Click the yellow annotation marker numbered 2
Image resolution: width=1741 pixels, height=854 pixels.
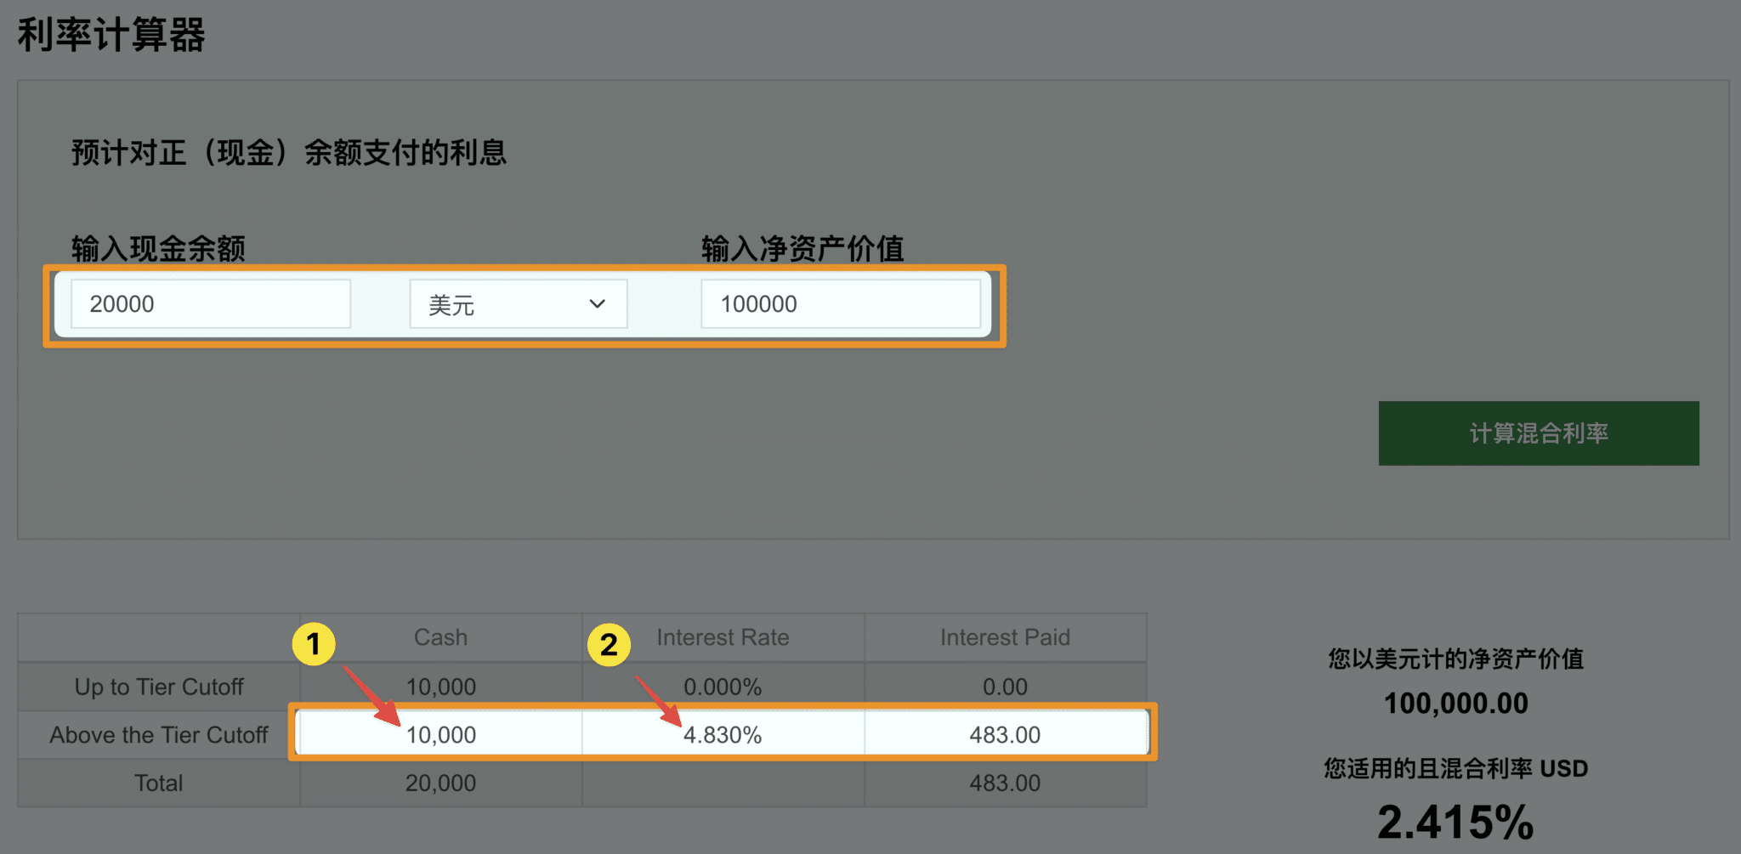click(609, 645)
